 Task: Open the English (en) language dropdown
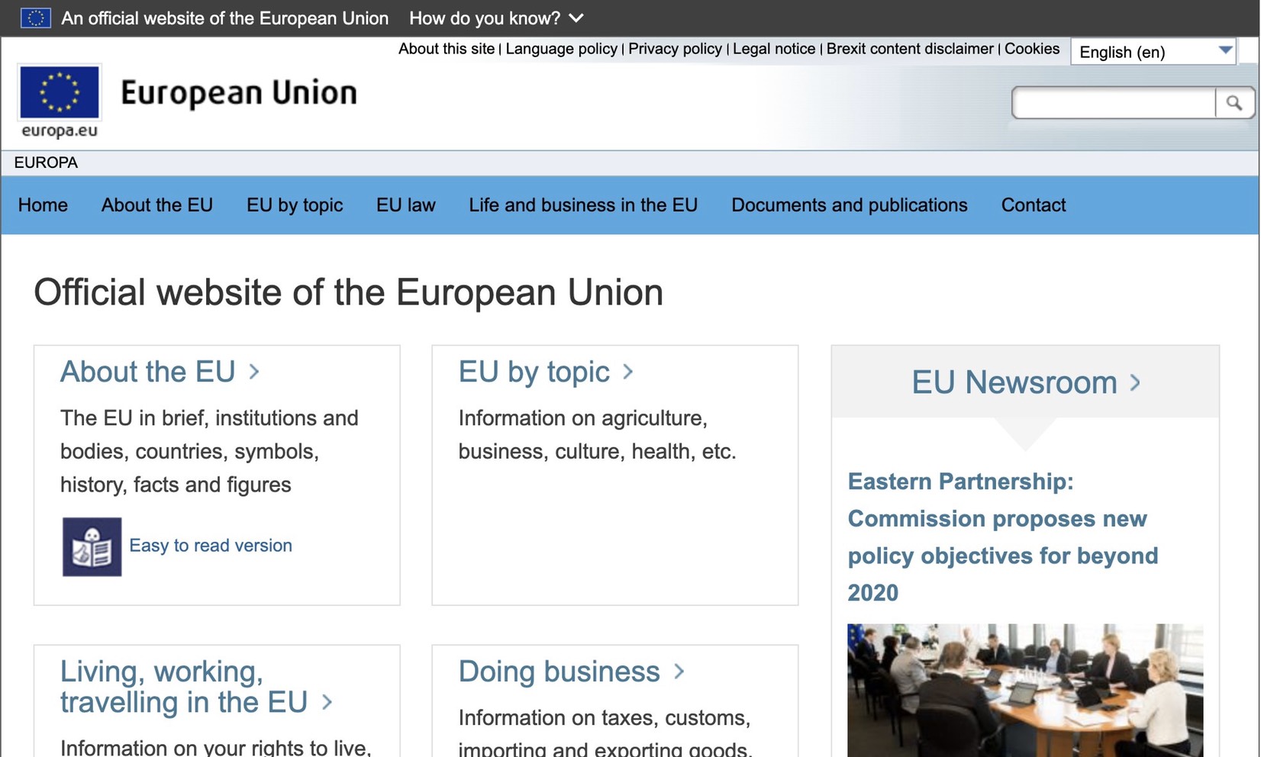click(1153, 52)
